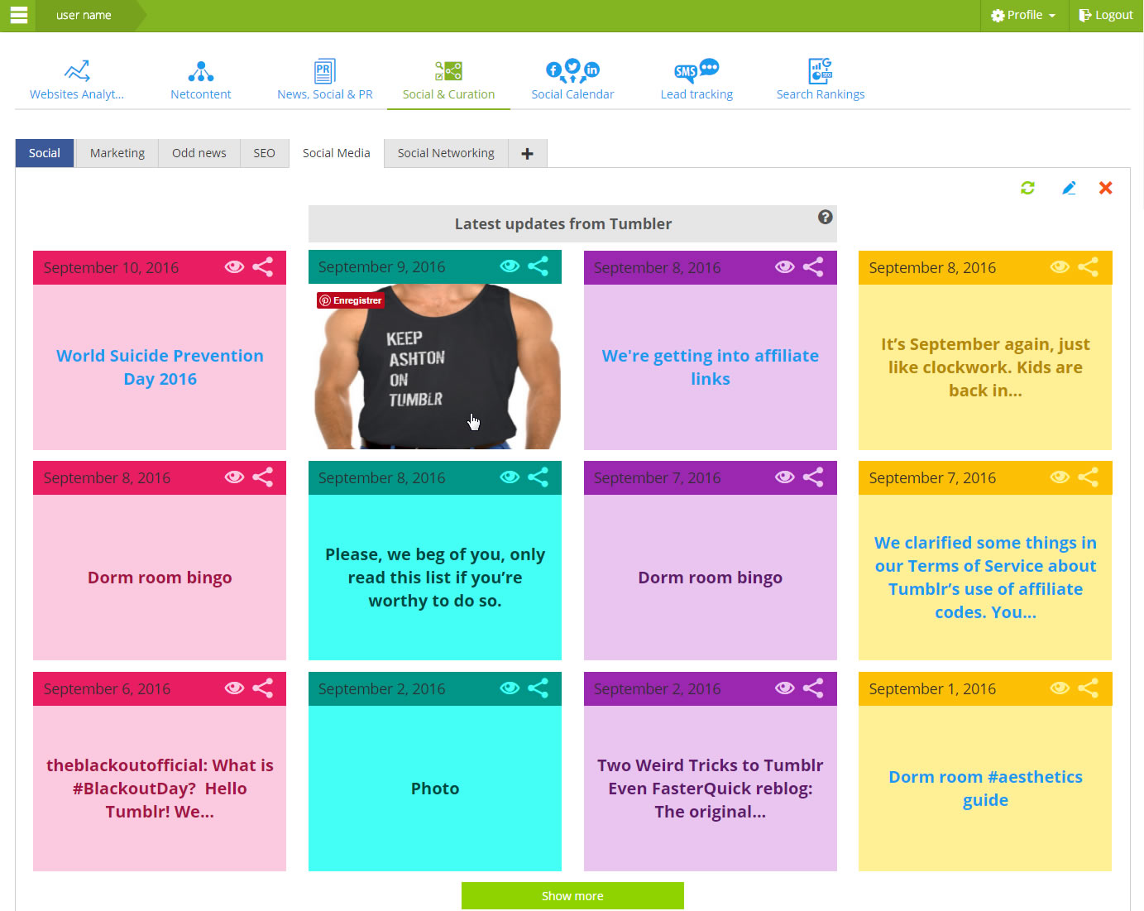This screenshot has width=1144, height=911.
Task: Select the Social Media tab
Action: (337, 153)
